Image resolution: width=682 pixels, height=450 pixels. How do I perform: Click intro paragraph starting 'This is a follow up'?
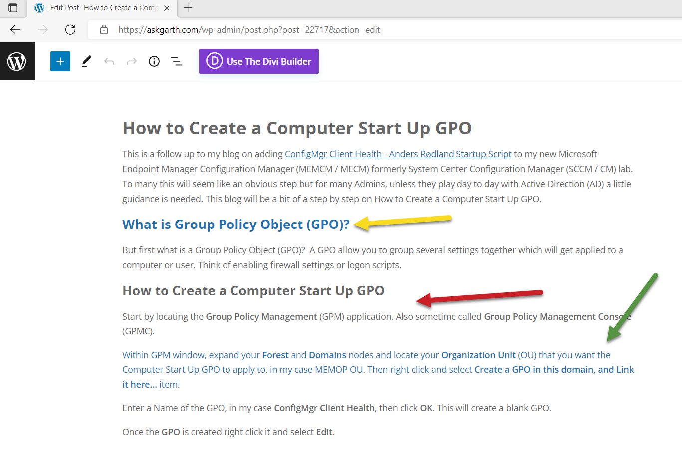point(378,176)
